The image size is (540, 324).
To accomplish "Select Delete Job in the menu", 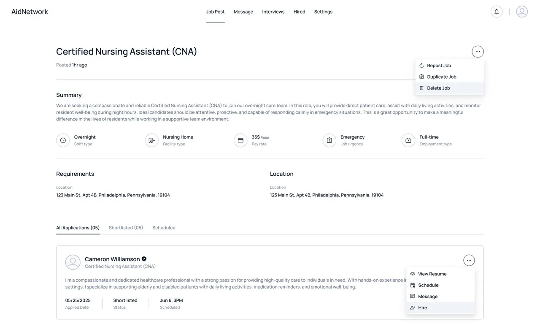I will click(x=449, y=88).
